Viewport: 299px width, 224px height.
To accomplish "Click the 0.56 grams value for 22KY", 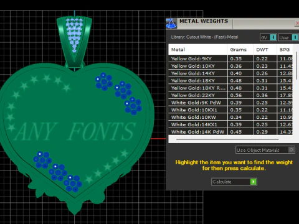I will pos(236,95).
